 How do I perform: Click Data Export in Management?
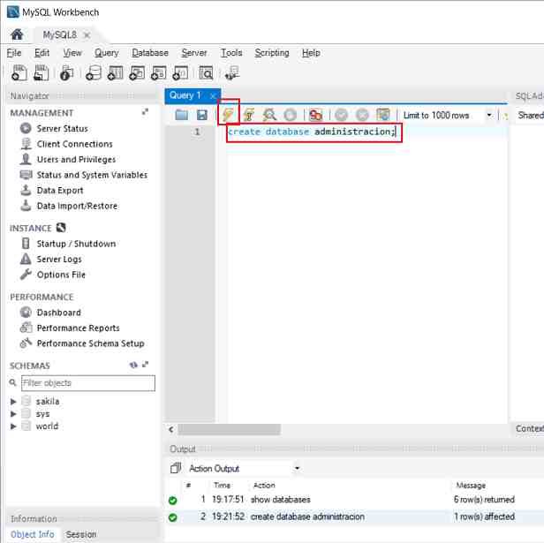(x=60, y=191)
